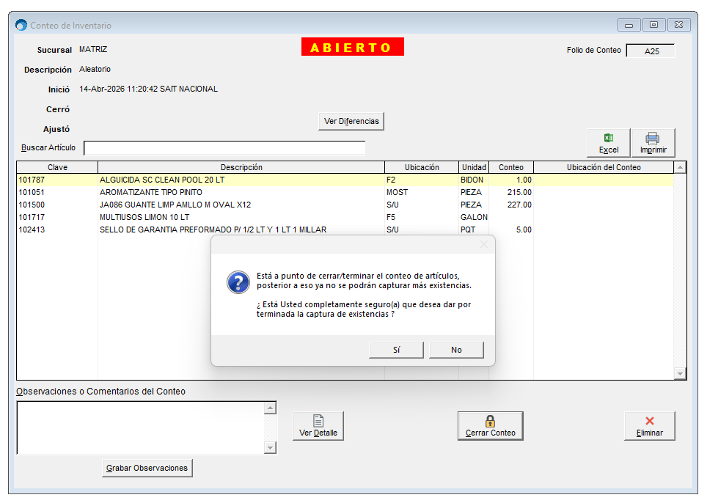The image size is (707, 503).
Task: Click the Imprimir printer icon button
Action: pos(653,143)
